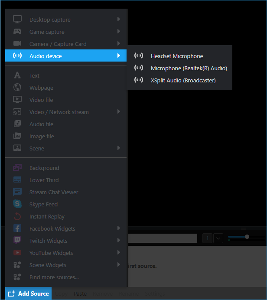Viewport: 267px width, 300px height.
Task: Click the Rename button
Action: [x=129, y=293]
